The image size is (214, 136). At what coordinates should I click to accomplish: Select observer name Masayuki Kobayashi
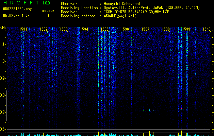click(122, 4)
